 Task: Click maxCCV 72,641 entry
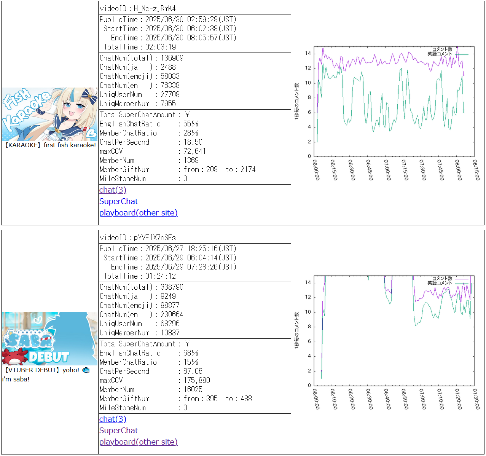(x=153, y=151)
